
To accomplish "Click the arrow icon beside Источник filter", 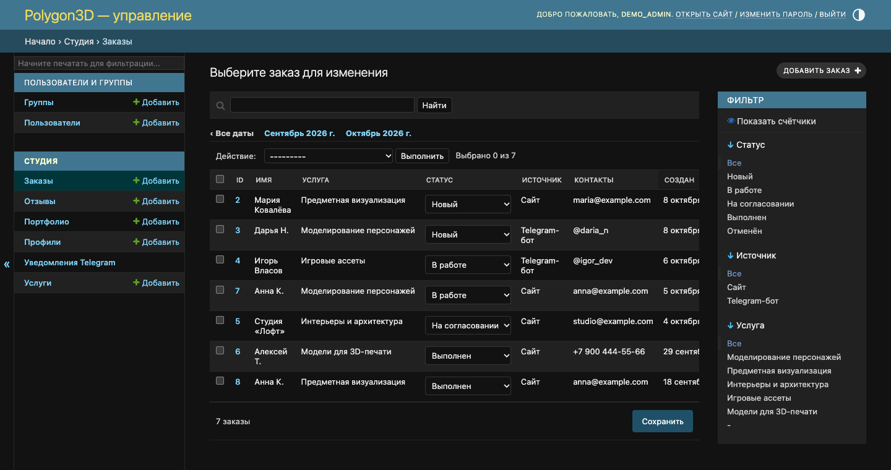I will (730, 255).
